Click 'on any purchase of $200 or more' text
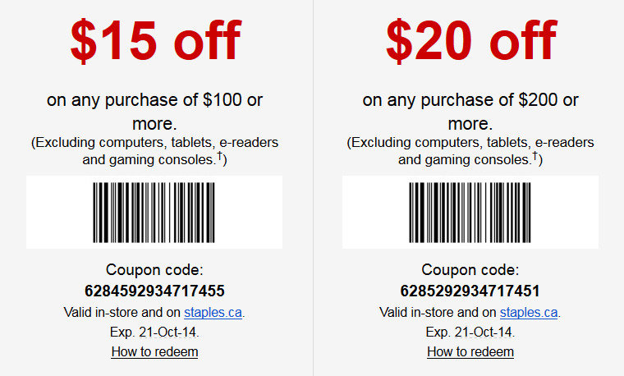Screen dimensions: 624x376 (470, 112)
